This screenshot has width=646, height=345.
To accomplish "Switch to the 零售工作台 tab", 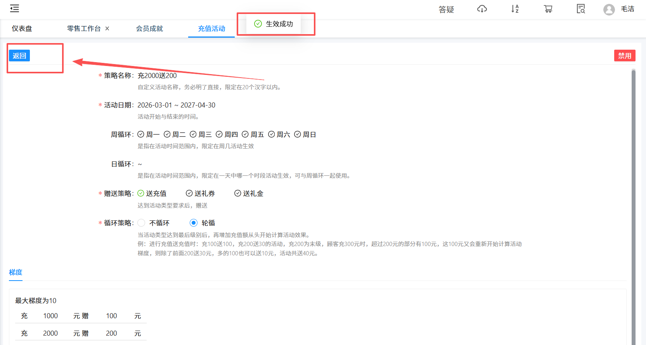I will [x=84, y=28].
